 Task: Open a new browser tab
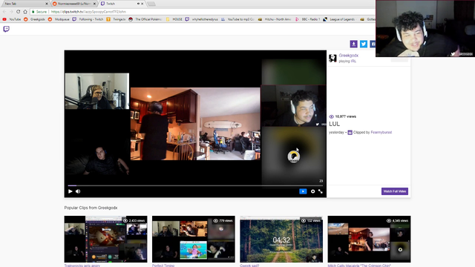[x=151, y=4]
